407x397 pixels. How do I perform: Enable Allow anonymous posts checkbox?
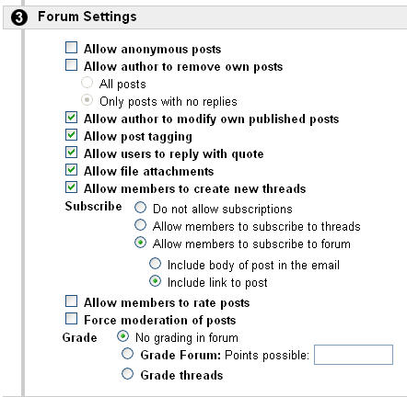point(71,48)
